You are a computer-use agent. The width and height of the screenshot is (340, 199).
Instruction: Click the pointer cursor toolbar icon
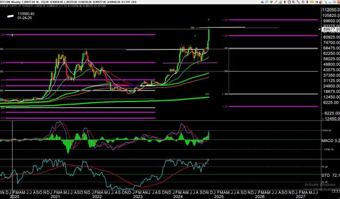coord(317,2)
